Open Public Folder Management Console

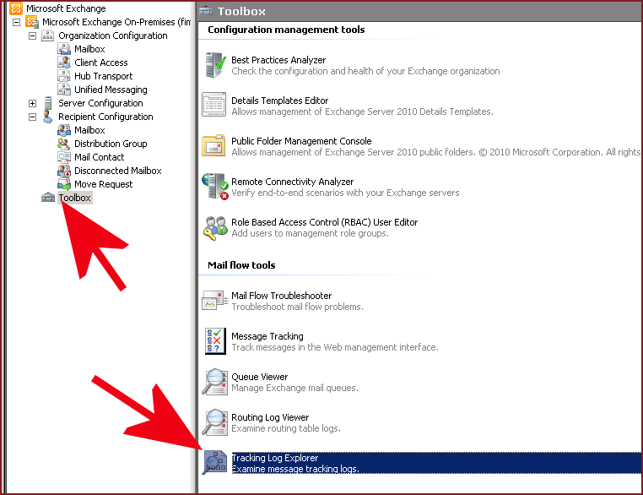[x=301, y=141]
